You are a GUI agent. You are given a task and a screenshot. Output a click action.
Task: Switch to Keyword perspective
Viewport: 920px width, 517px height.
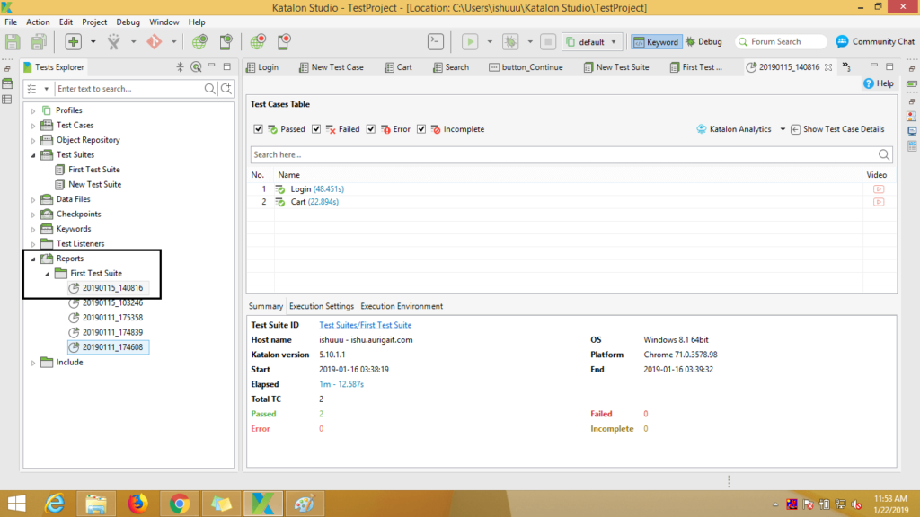(x=656, y=41)
